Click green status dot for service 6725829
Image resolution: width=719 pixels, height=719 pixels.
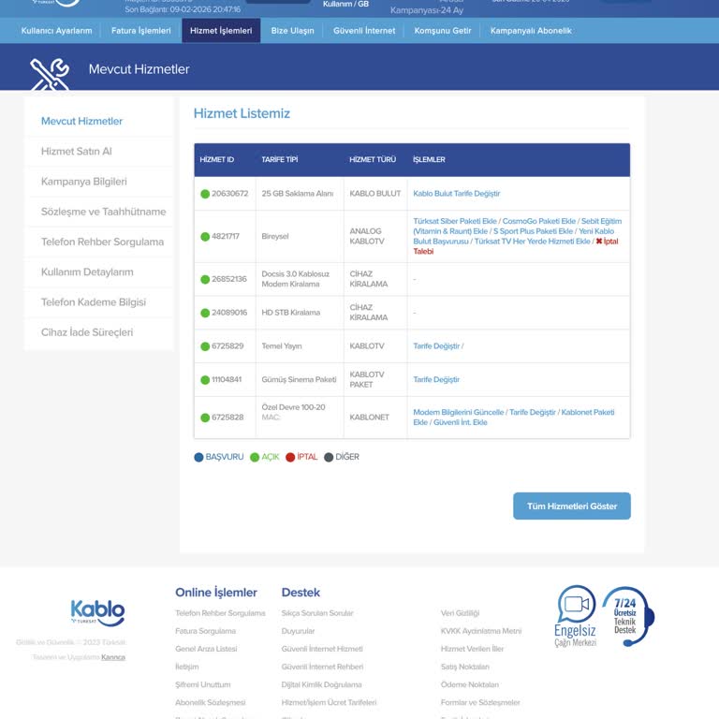pos(205,346)
